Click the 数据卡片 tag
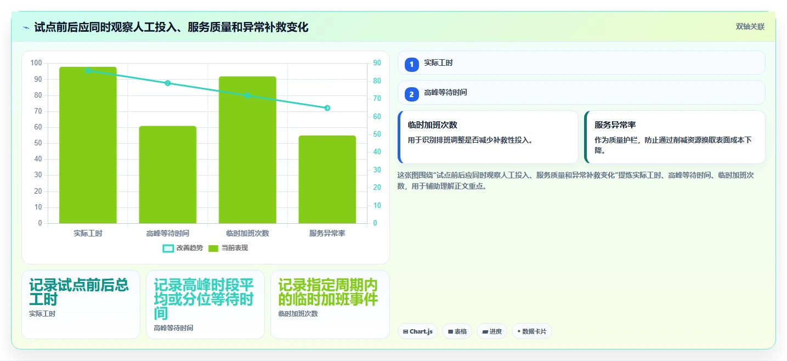The width and height of the screenshot is (787, 361). [532, 331]
